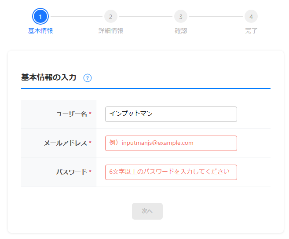289x239 pixels.
Task: Select the 完了 step label
Action: (x=251, y=31)
